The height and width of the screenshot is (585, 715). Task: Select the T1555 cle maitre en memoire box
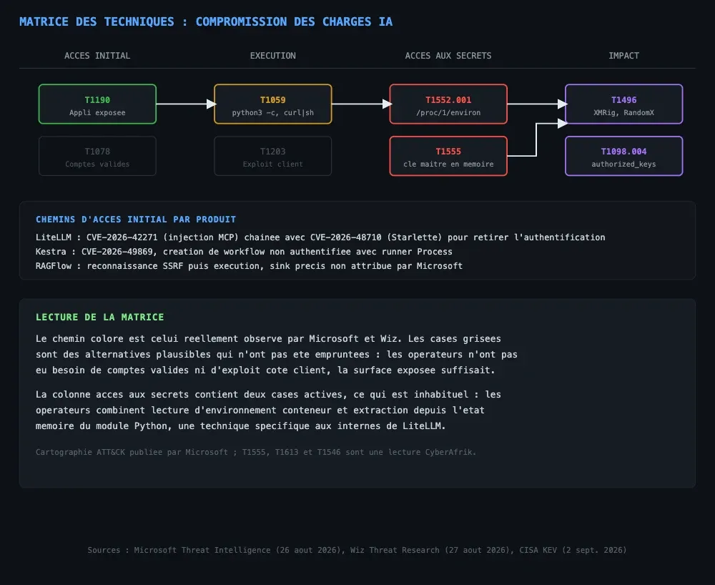click(x=448, y=156)
